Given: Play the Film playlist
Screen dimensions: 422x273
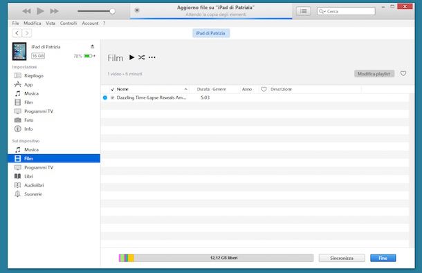Looking at the screenshot, I should click(131, 57).
